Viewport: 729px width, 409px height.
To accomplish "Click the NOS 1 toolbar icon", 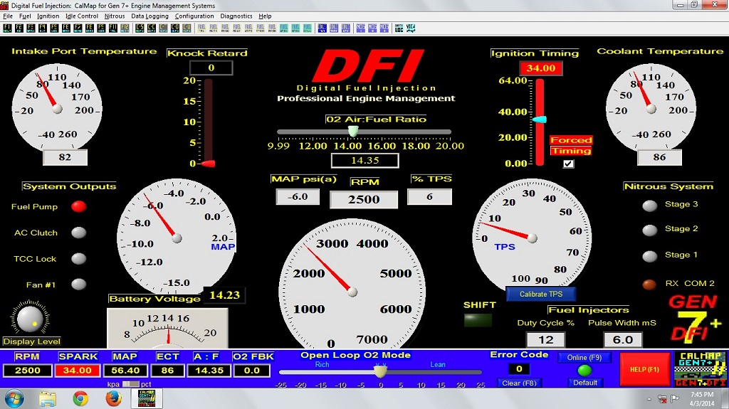I will pyautogui.click(x=361, y=28).
